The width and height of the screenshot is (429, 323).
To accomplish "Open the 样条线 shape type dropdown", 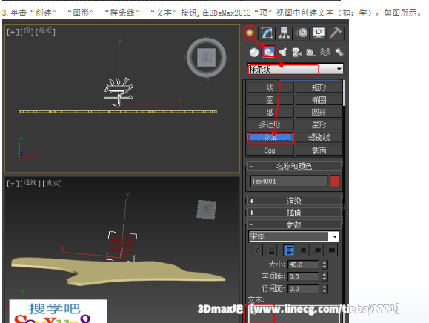I will tap(295, 69).
